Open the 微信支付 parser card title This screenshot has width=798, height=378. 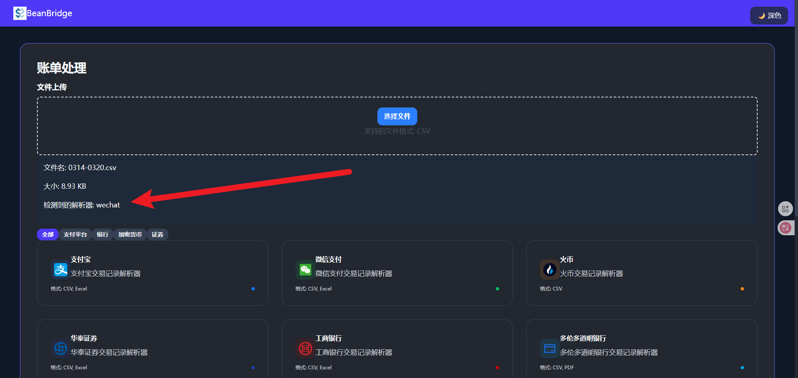(x=328, y=259)
